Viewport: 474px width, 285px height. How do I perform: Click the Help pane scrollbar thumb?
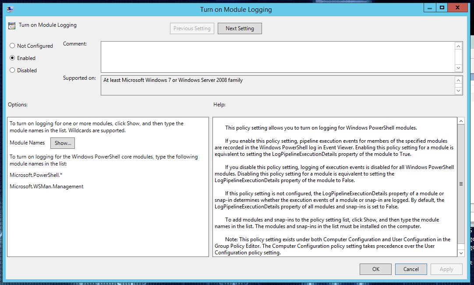click(x=461, y=184)
